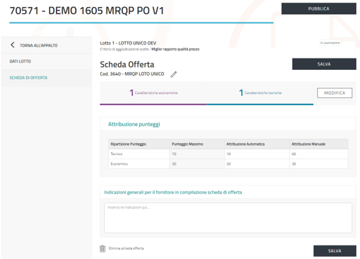Viewport: 360px width, 259px height.
Task: Click the pencil edit icon beside Cod. 3640
Action: [x=174, y=74]
